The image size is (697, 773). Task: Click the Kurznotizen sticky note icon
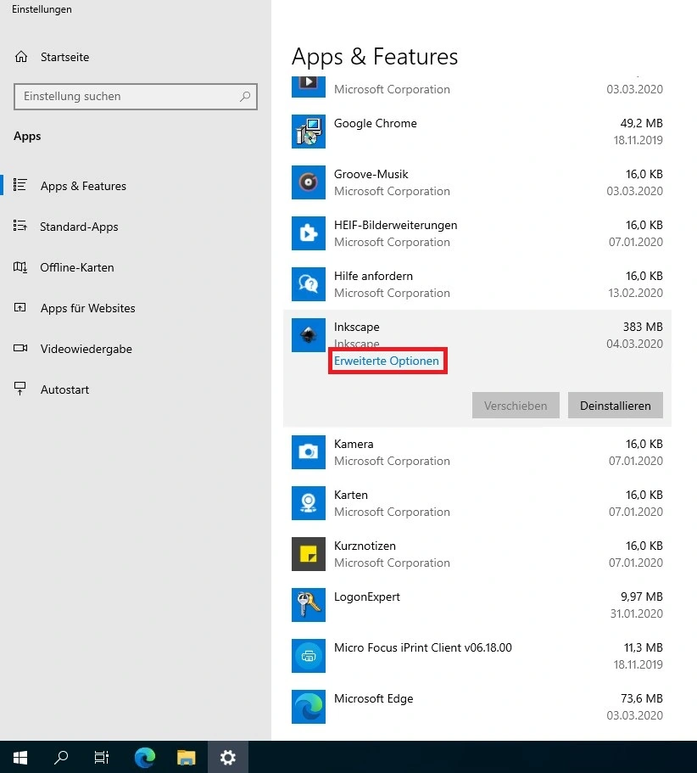tap(309, 554)
